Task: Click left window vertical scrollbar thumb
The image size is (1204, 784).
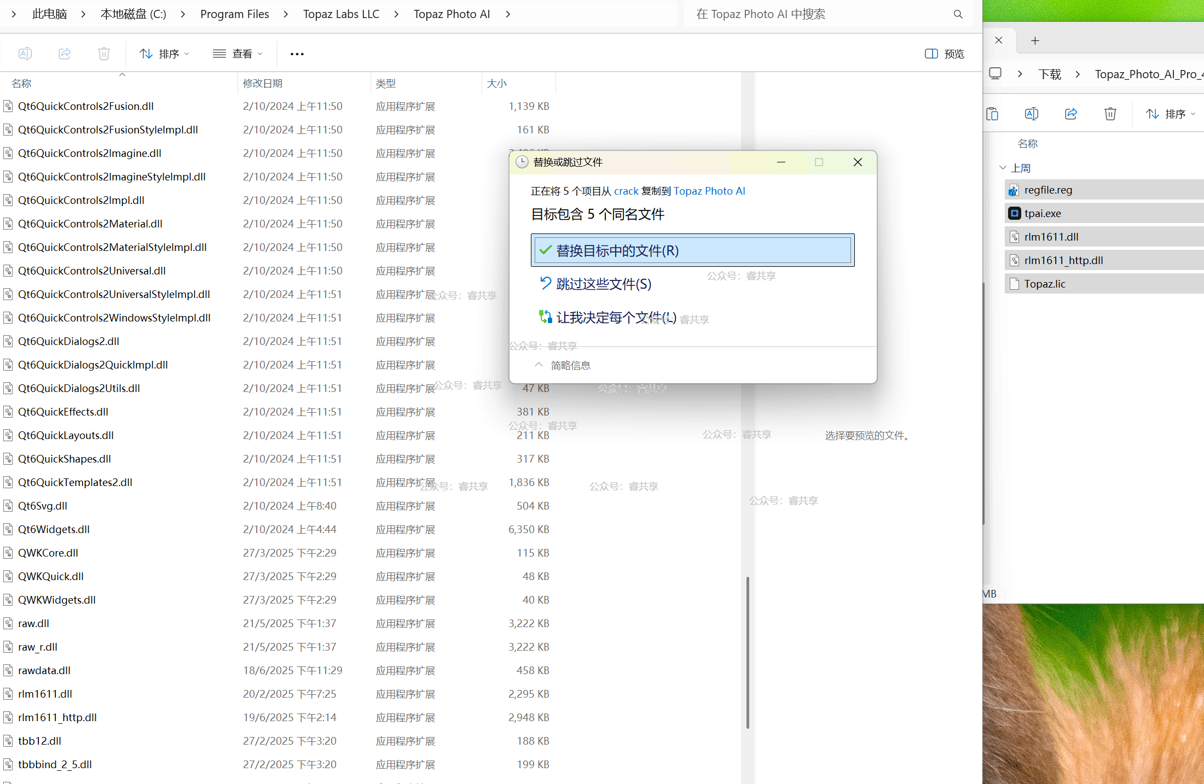Action: 748,652
